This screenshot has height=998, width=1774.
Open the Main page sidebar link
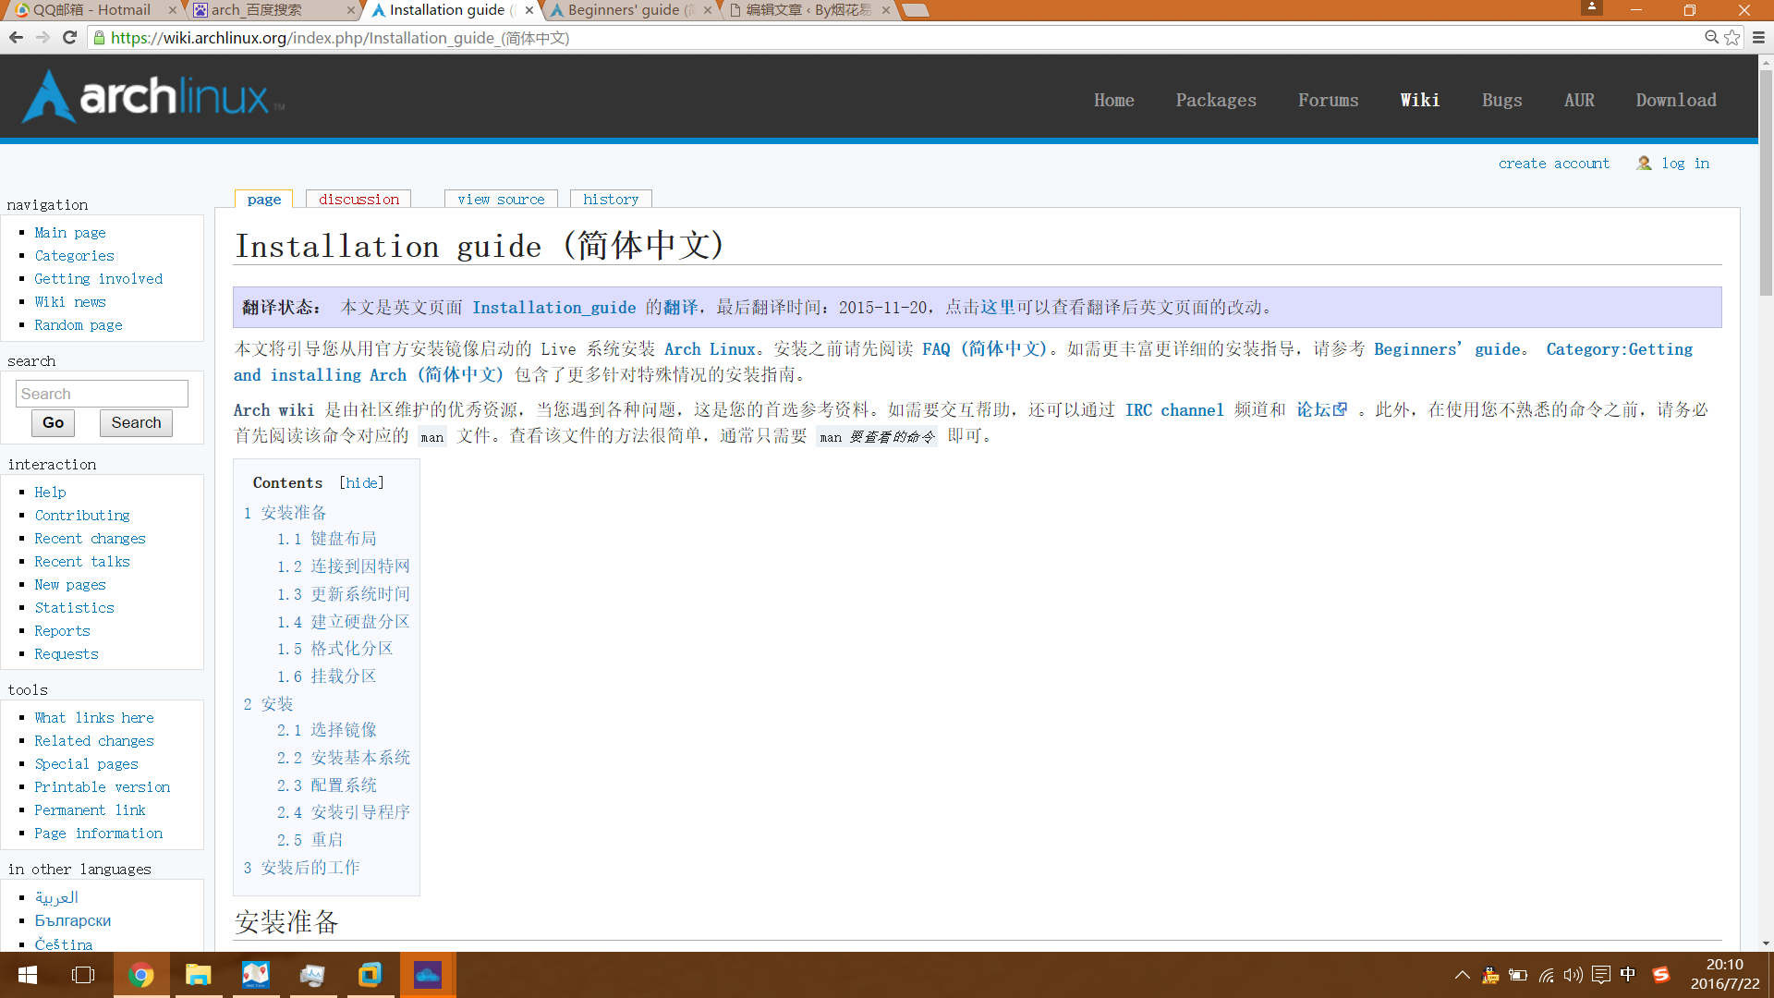(x=70, y=233)
